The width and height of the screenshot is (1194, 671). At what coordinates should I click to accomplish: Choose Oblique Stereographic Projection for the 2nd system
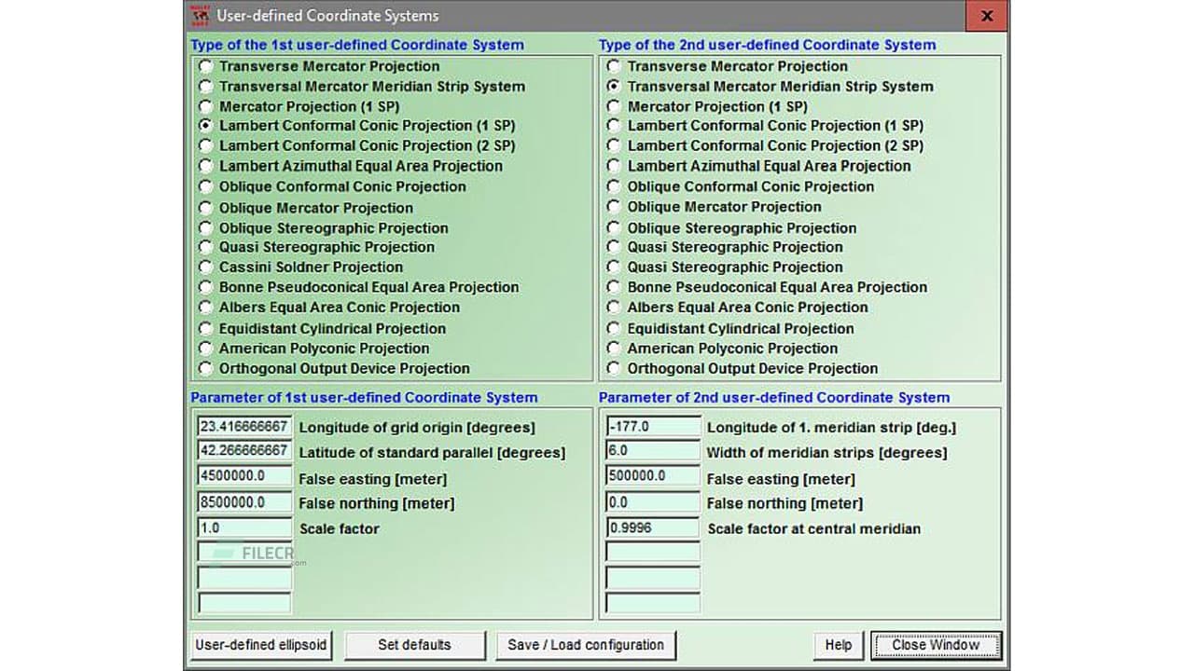(614, 227)
